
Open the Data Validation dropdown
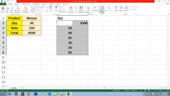pos(88,10)
